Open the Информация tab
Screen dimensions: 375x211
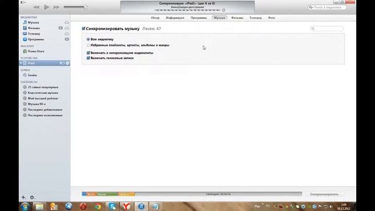coord(175,18)
